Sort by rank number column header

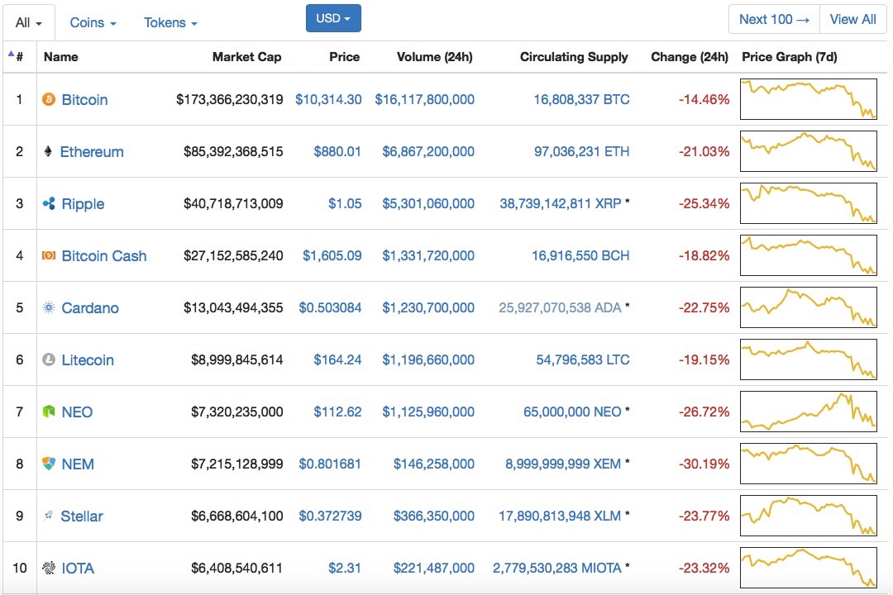coord(19,57)
